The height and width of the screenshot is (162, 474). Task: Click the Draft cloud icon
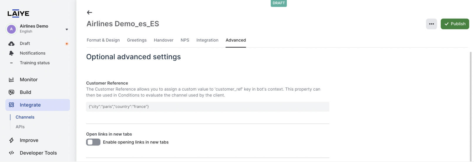point(11,44)
